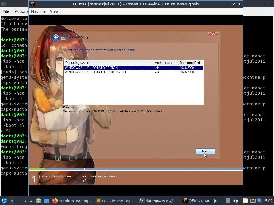Click the show desktop icon in taskbar

pyautogui.click(x=46, y=201)
